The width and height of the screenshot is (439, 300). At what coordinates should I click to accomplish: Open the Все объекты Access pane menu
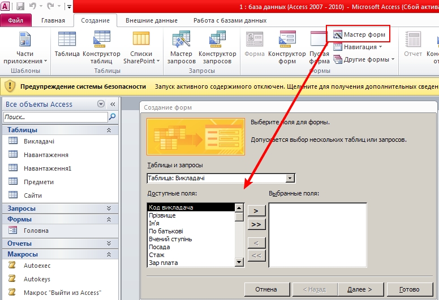[x=101, y=104]
